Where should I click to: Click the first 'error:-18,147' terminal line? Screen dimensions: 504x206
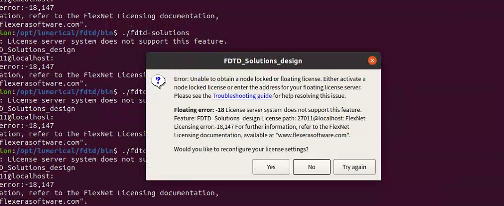(x=27, y=8)
